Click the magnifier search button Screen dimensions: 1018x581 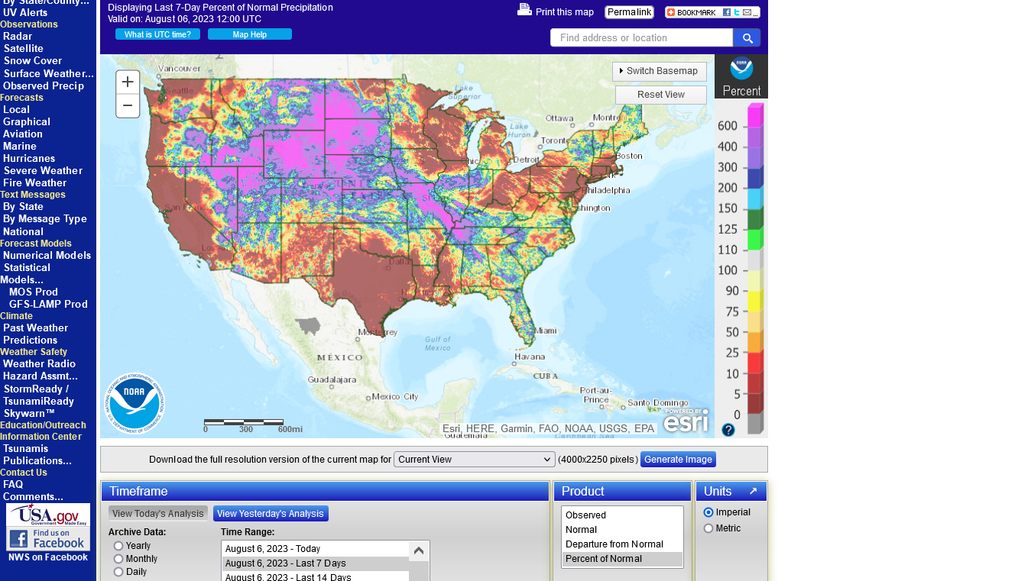[x=747, y=38]
